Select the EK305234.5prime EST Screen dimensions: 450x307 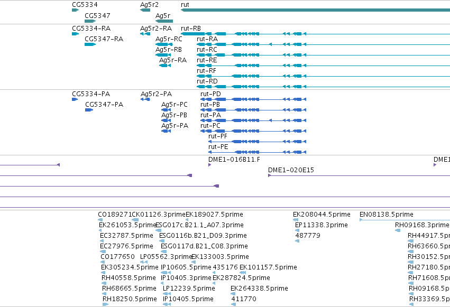click(x=103, y=273)
